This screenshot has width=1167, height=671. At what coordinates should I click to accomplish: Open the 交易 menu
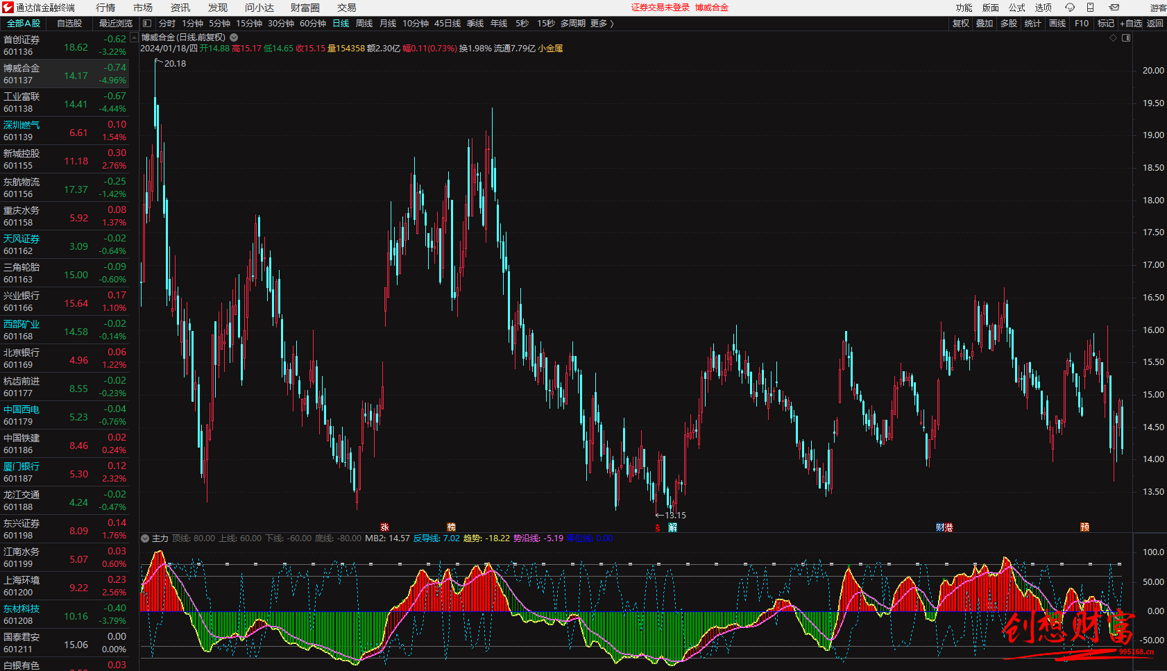point(347,8)
